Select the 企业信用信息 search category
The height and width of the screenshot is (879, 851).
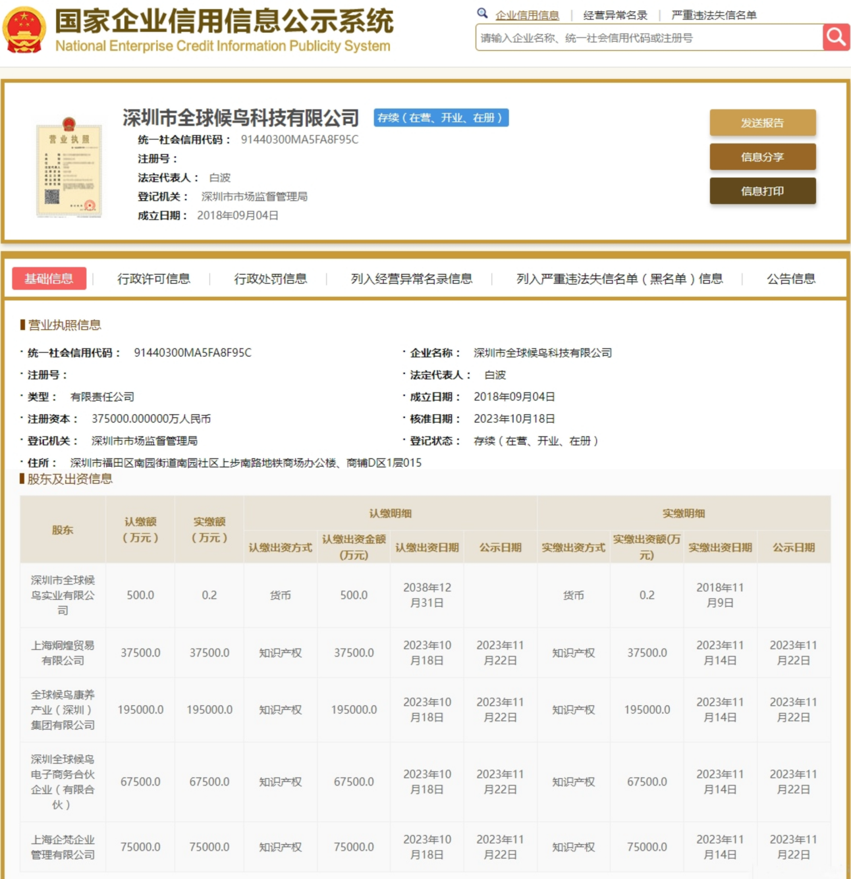[x=527, y=15]
